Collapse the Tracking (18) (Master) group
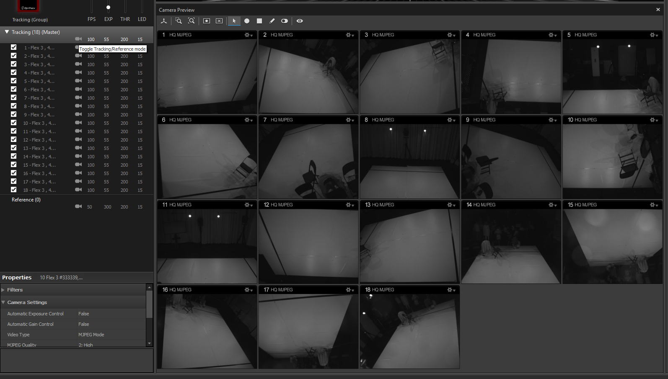 (x=7, y=32)
